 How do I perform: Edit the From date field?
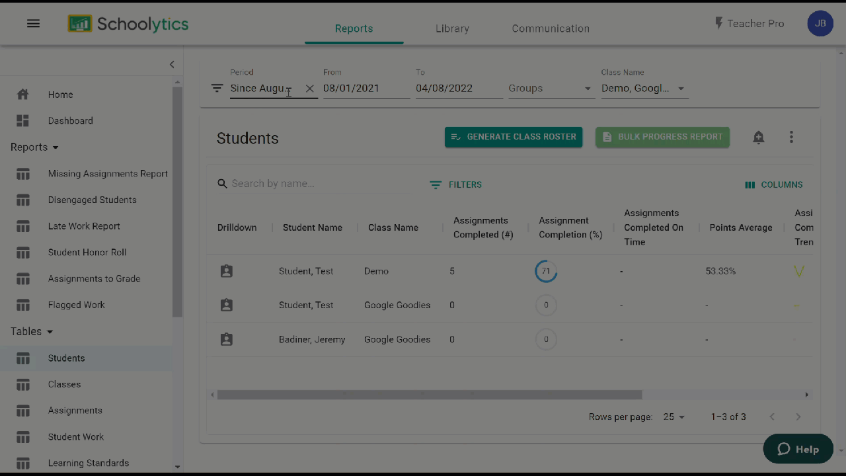[366, 89]
